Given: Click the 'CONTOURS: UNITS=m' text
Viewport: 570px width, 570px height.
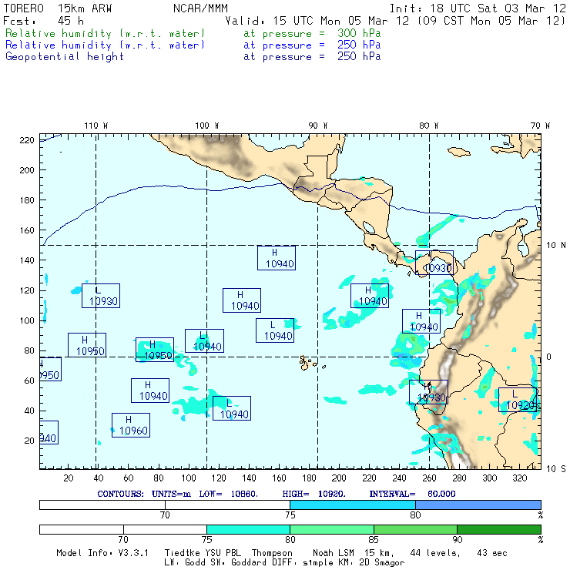Looking at the screenshot, I should point(144,494).
